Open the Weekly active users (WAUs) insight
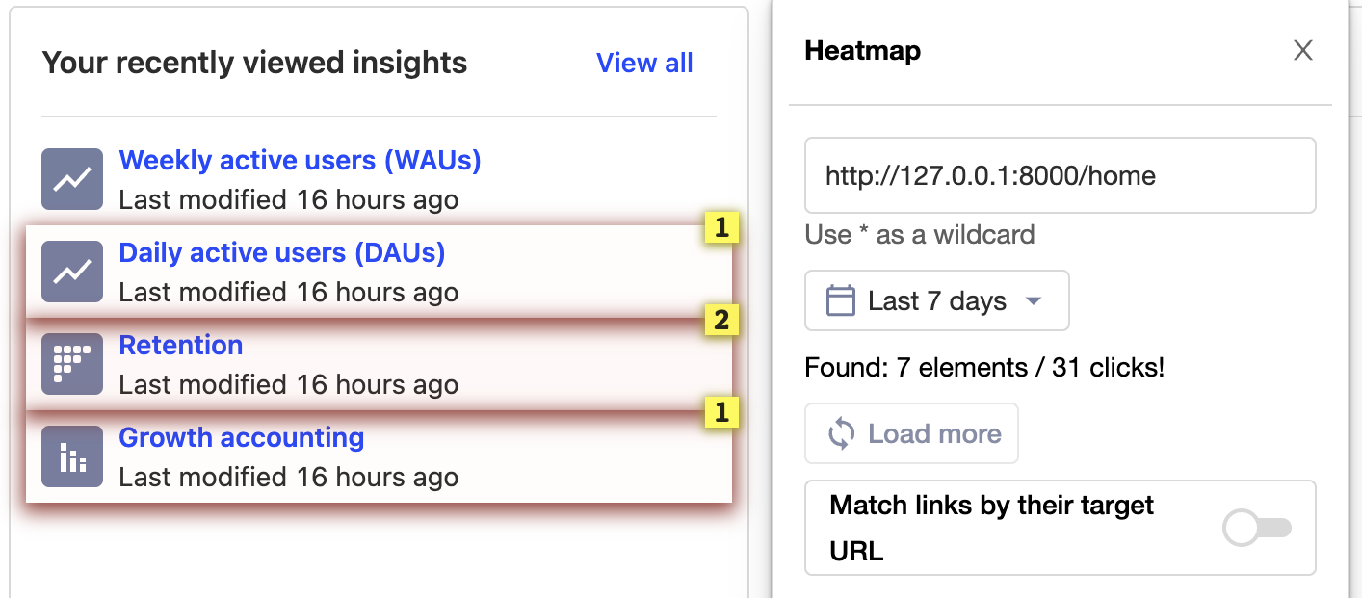 [x=300, y=160]
